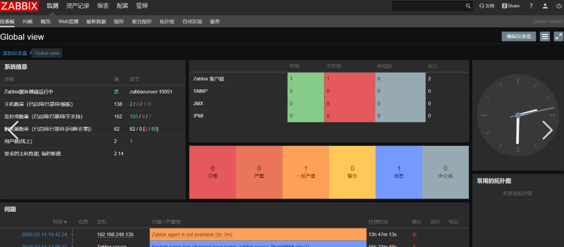Click the 一般严重 severity block

point(306,172)
